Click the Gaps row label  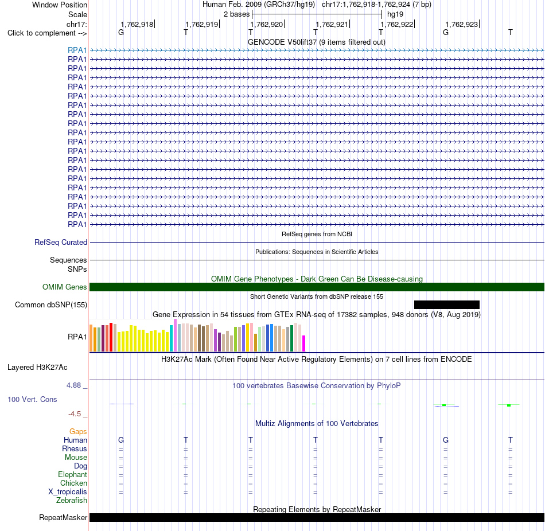coord(78,431)
